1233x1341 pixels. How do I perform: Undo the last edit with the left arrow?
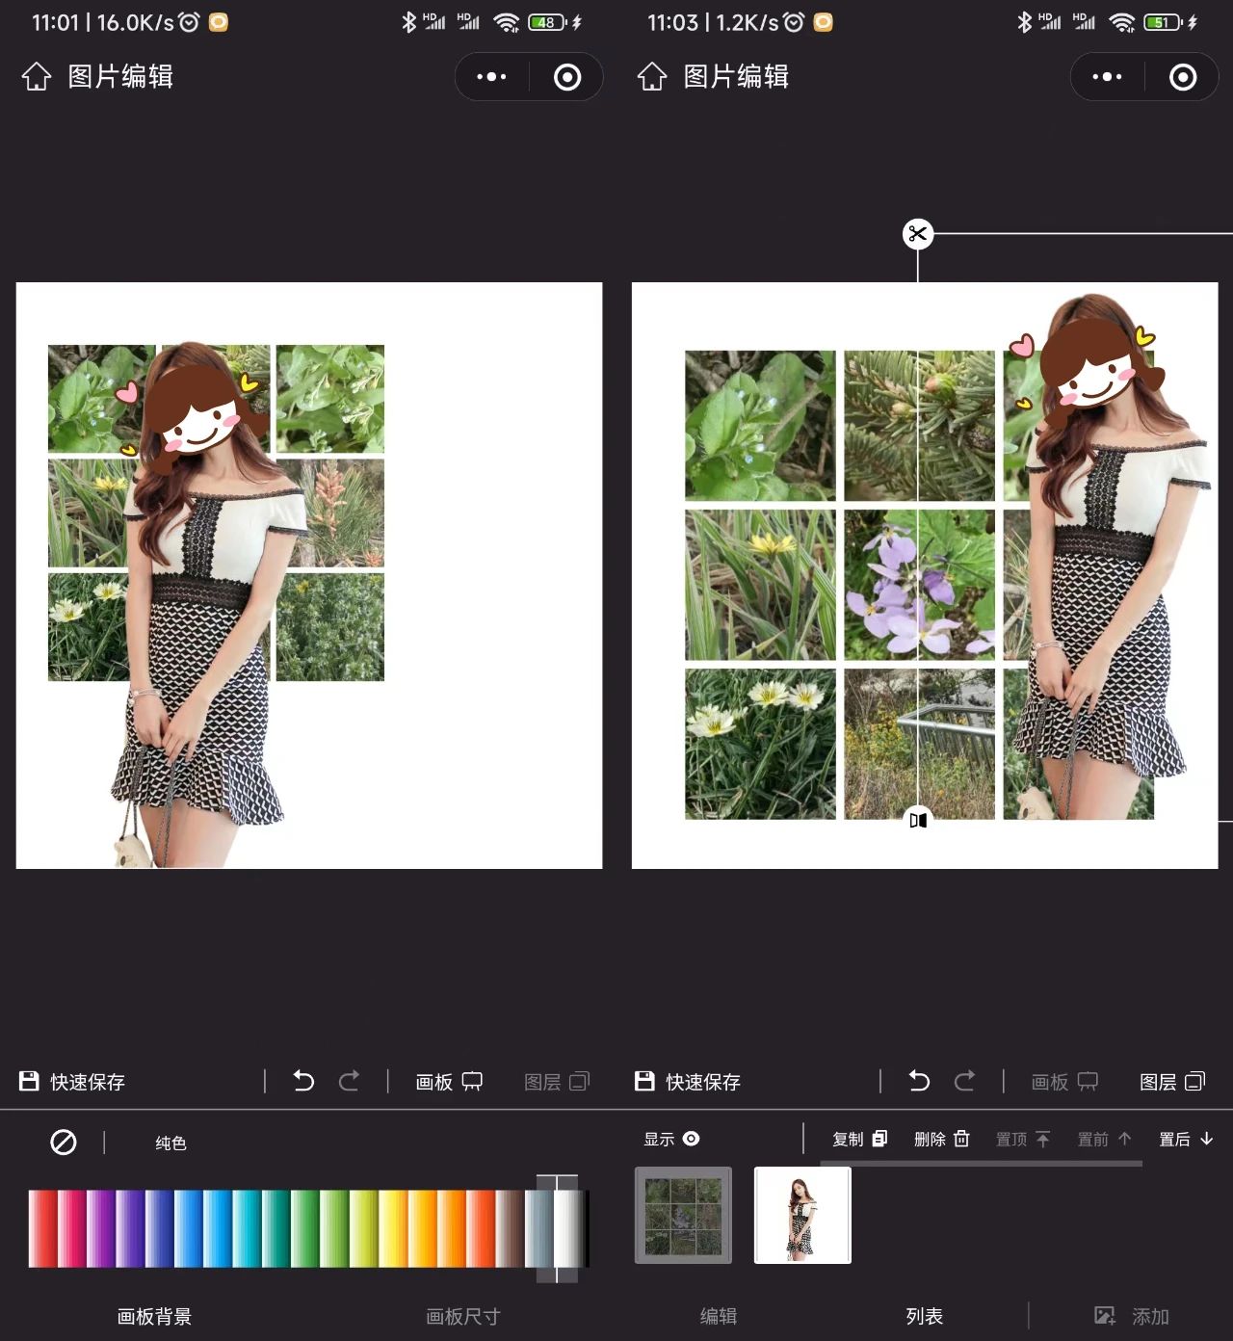(303, 1081)
